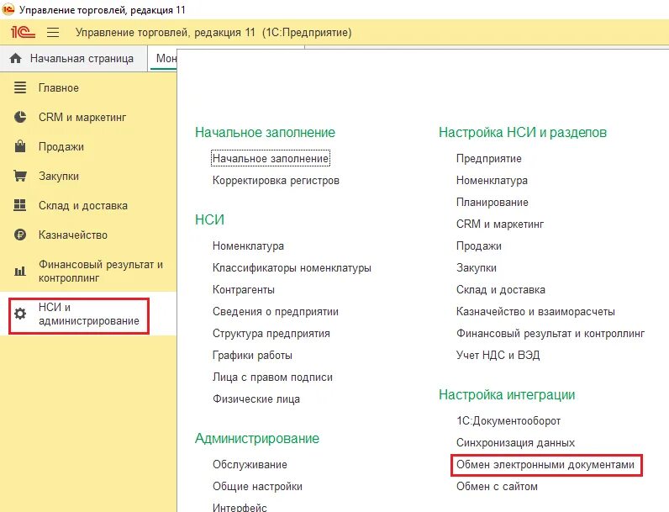669x512 pixels.
Task: Click the Казначейство ruble coin icon
Action: (x=20, y=235)
